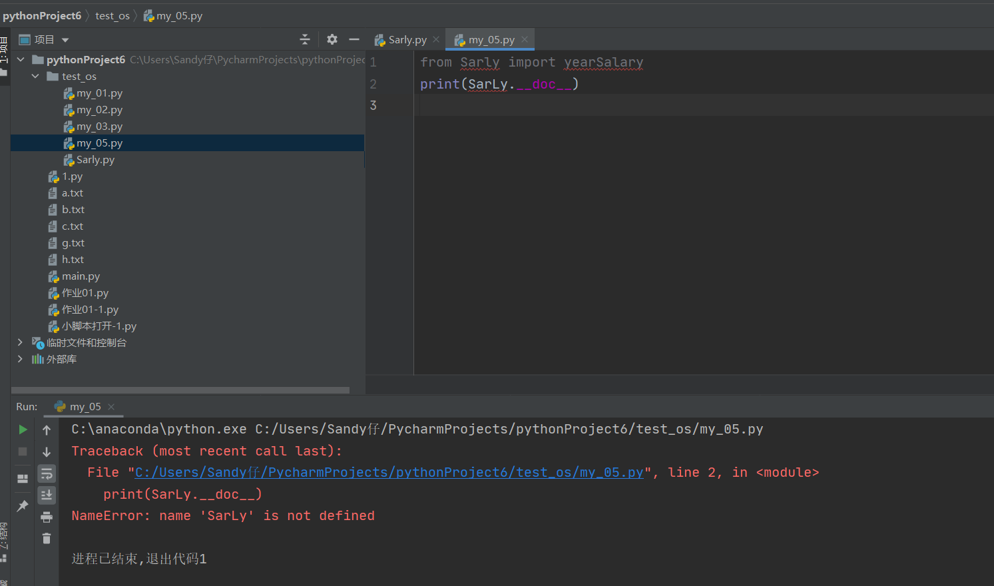
Task: Select main.py file
Action: pyautogui.click(x=81, y=276)
